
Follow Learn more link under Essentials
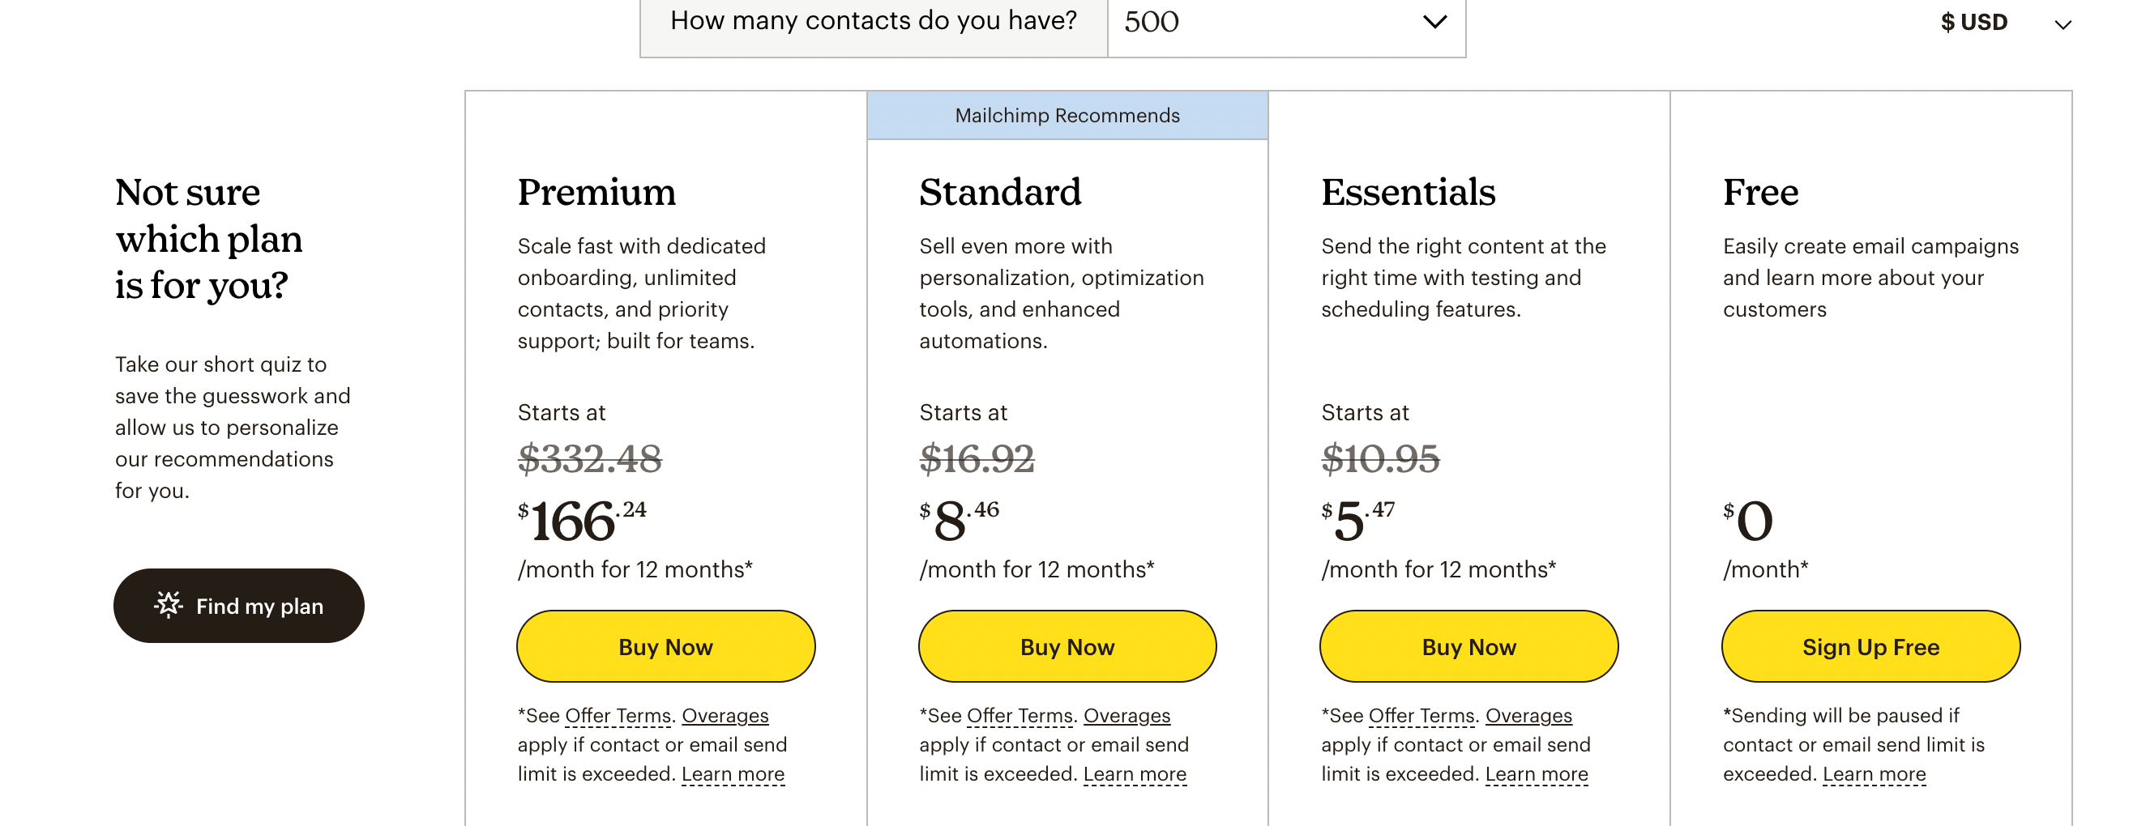point(1537,774)
